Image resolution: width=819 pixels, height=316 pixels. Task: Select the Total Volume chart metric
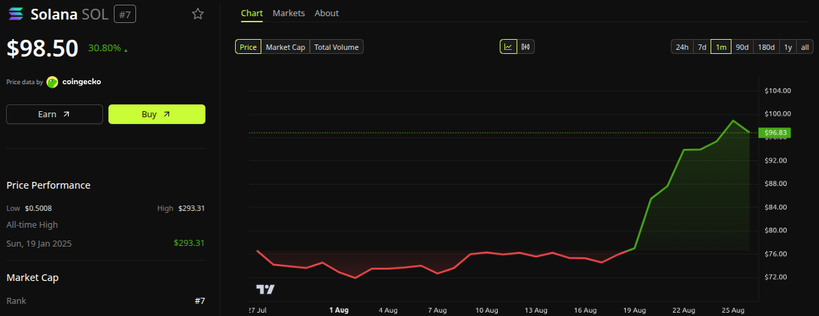(x=337, y=46)
